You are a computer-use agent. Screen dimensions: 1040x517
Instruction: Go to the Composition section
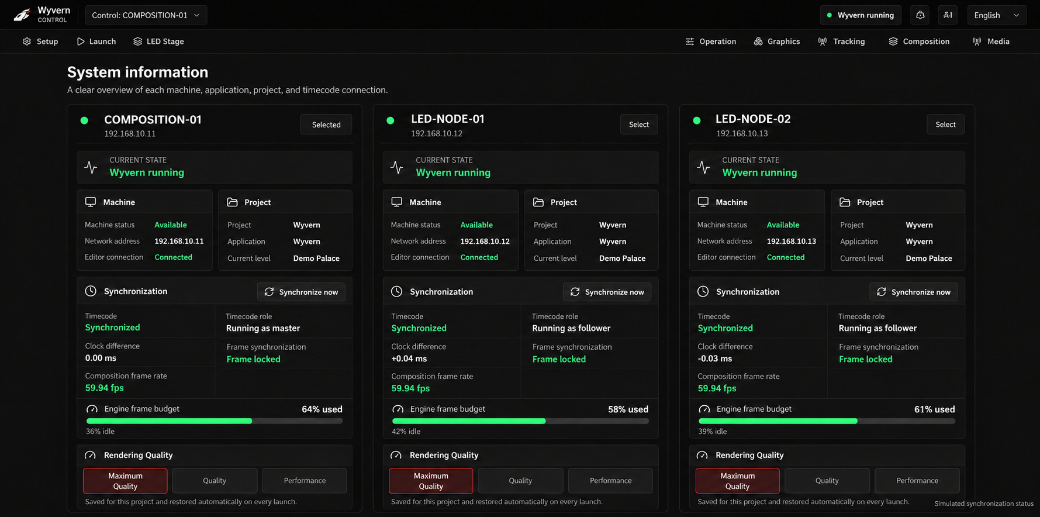[919, 42]
